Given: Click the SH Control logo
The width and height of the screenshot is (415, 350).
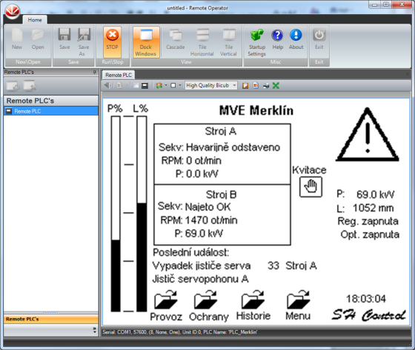Looking at the screenshot, I should tap(368, 314).
